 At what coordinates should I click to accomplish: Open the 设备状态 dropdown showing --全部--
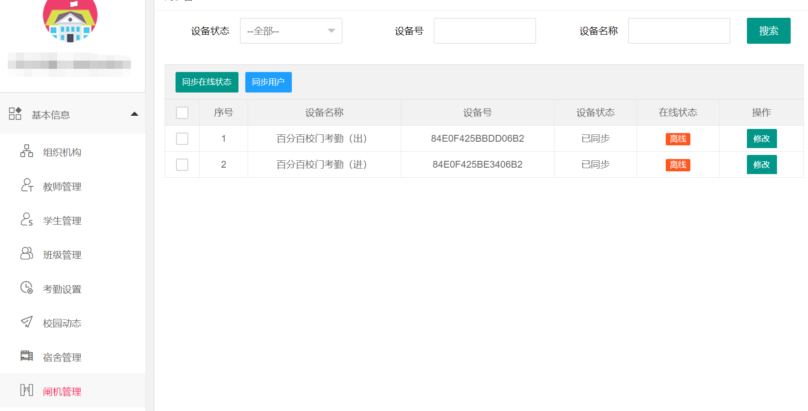291,31
